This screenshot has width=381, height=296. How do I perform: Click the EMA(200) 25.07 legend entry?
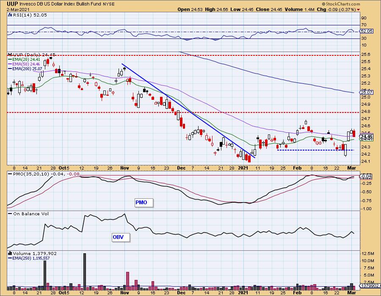pyautogui.click(x=25, y=69)
